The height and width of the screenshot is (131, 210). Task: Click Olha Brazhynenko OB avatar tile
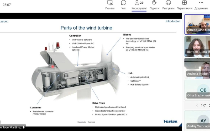pos(197,90)
